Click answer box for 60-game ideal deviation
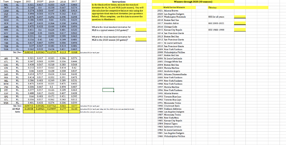The image size is (286, 145). point(141,39)
